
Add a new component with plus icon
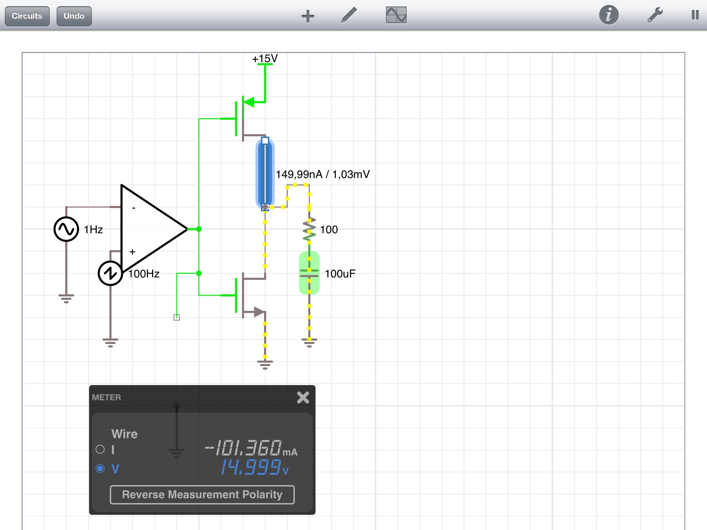tap(308, 16)
